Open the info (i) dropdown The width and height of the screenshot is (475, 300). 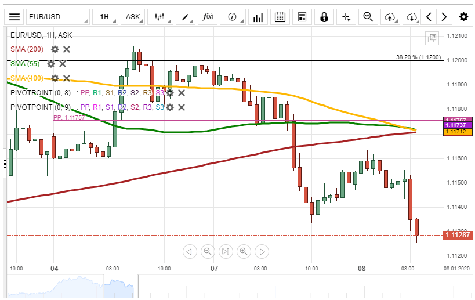[x=233, y=17]
